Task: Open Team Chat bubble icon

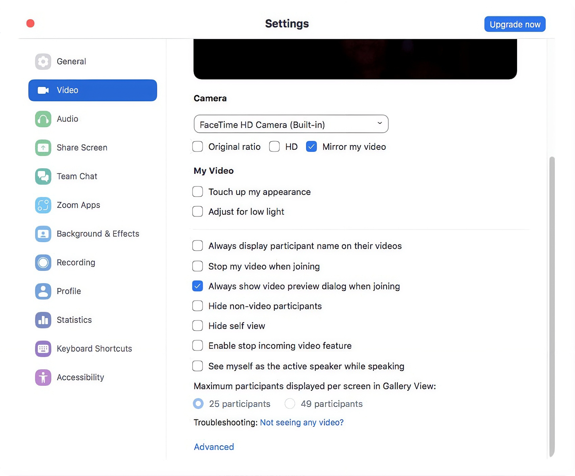Action: pos(43,176)
